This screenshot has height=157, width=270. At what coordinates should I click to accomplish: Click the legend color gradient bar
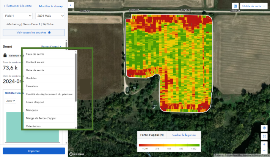169,145
